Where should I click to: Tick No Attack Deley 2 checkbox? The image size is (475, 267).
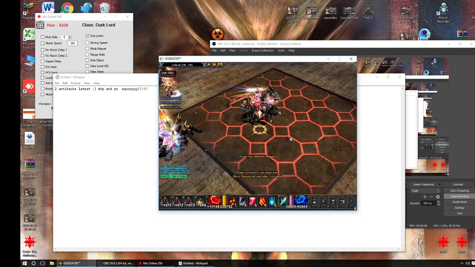click(43, 56)
